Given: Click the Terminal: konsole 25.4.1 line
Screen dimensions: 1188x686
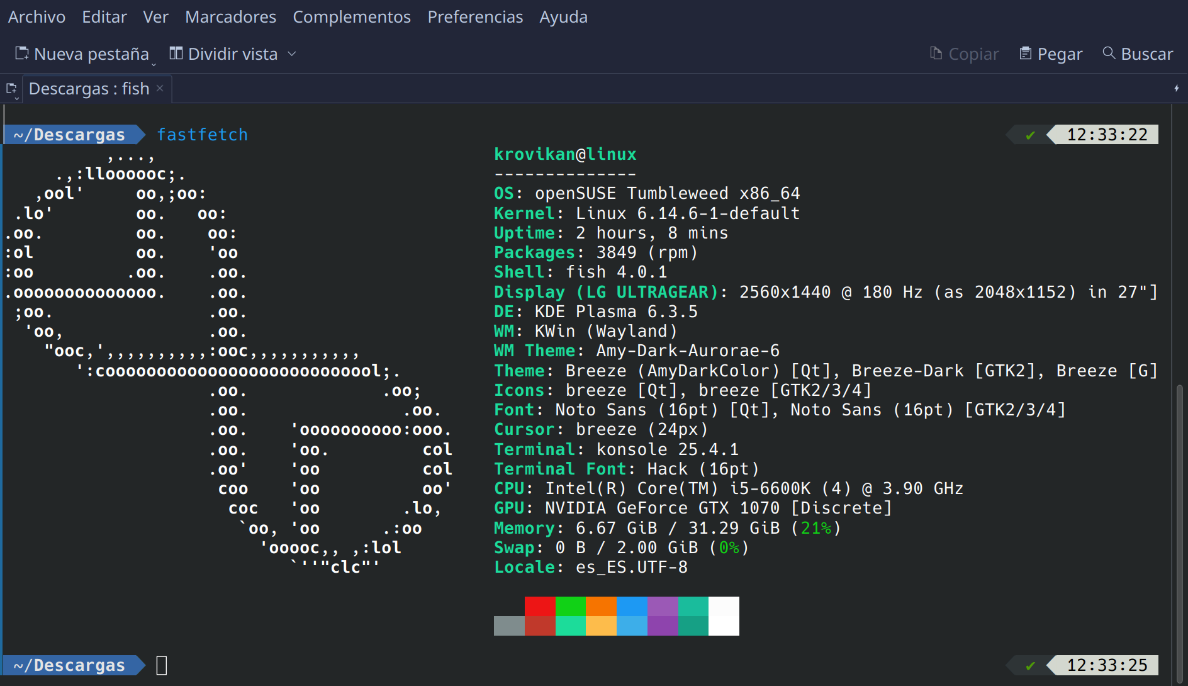Looking at the screenshot, I should point(616,449).
